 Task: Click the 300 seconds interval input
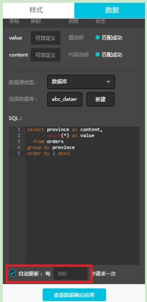71,274
